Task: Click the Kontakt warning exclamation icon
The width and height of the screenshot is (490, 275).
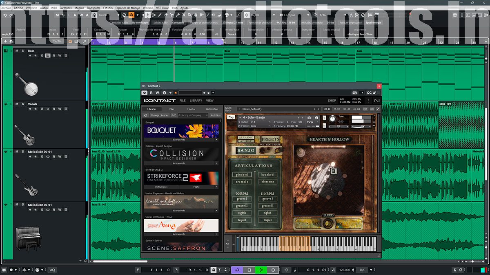Action: 368,101
